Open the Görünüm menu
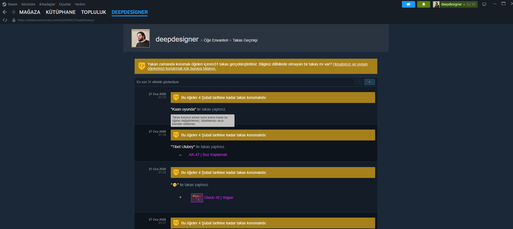Image resolution: width=513 pixels, height=229 pixels. (x=28, y=4)
